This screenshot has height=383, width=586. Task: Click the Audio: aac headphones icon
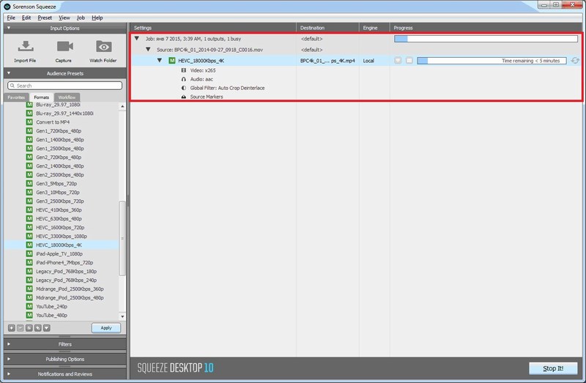coord(184,79)
